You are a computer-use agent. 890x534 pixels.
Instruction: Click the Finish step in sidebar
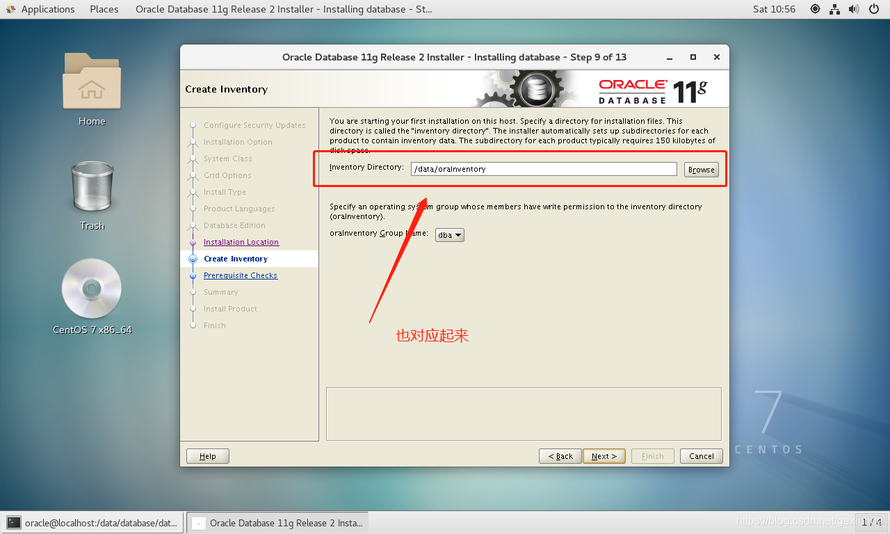(215, 325)
